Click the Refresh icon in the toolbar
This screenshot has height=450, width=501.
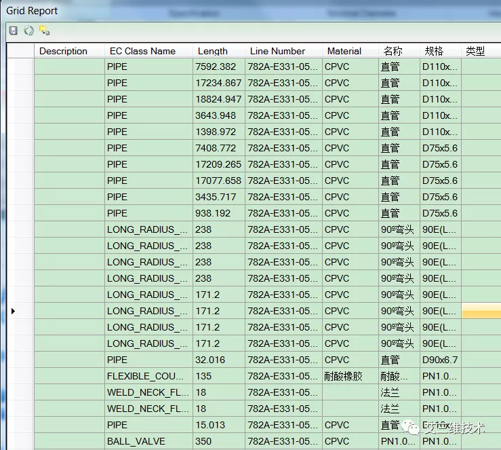(x=28, y=31)
